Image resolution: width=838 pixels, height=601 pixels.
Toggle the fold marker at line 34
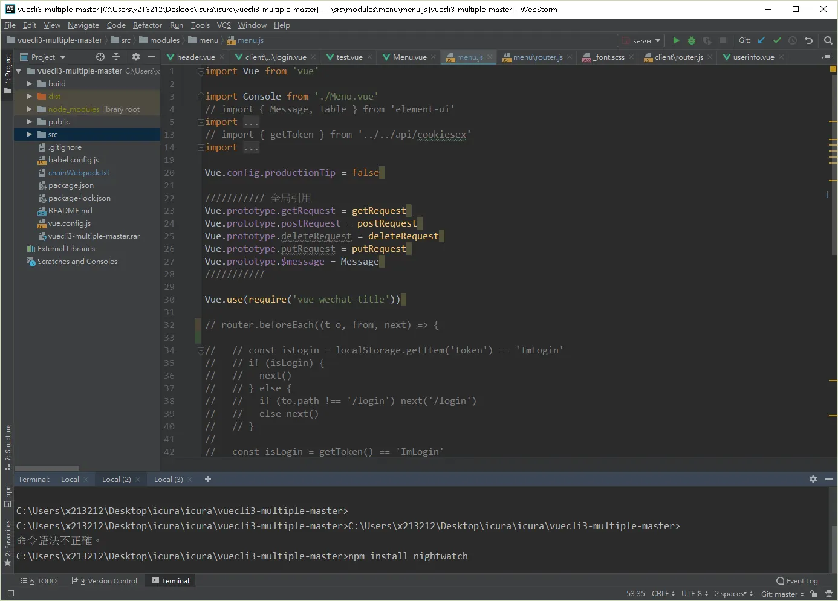(201, 350)
